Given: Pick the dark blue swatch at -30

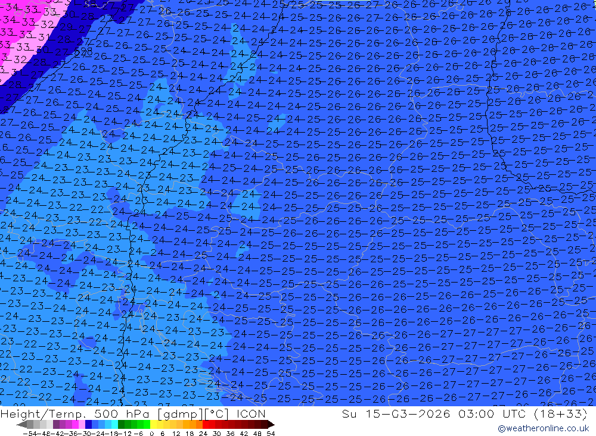Looking at the screenshot, I should pyautogui.click(x=88, y=424).
